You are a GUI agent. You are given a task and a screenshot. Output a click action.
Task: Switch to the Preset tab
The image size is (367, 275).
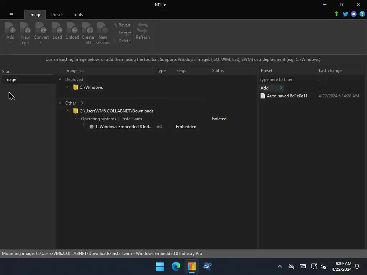click(57, 14)
